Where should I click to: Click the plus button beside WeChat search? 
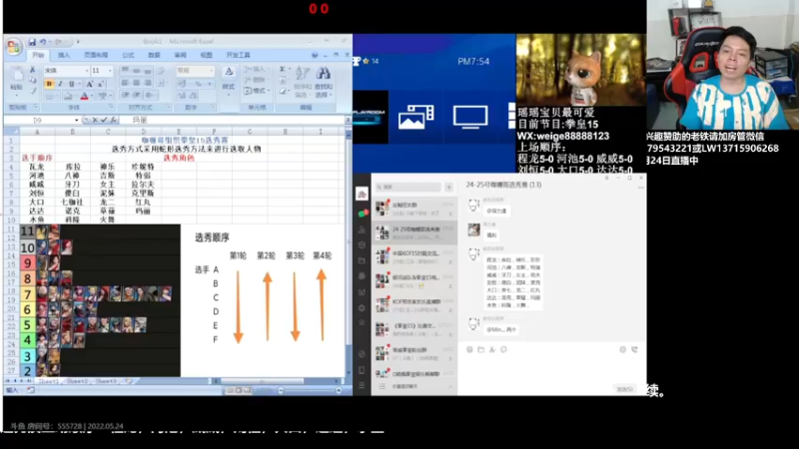pos(448,188)
